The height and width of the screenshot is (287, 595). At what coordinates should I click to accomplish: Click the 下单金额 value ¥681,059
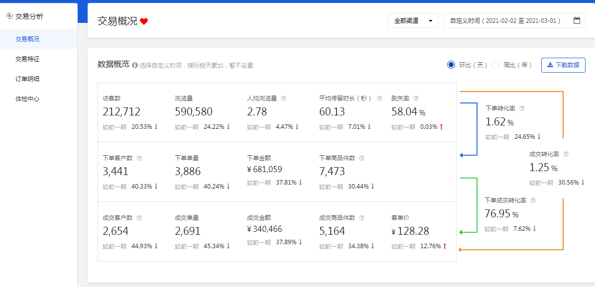point(264,170)
